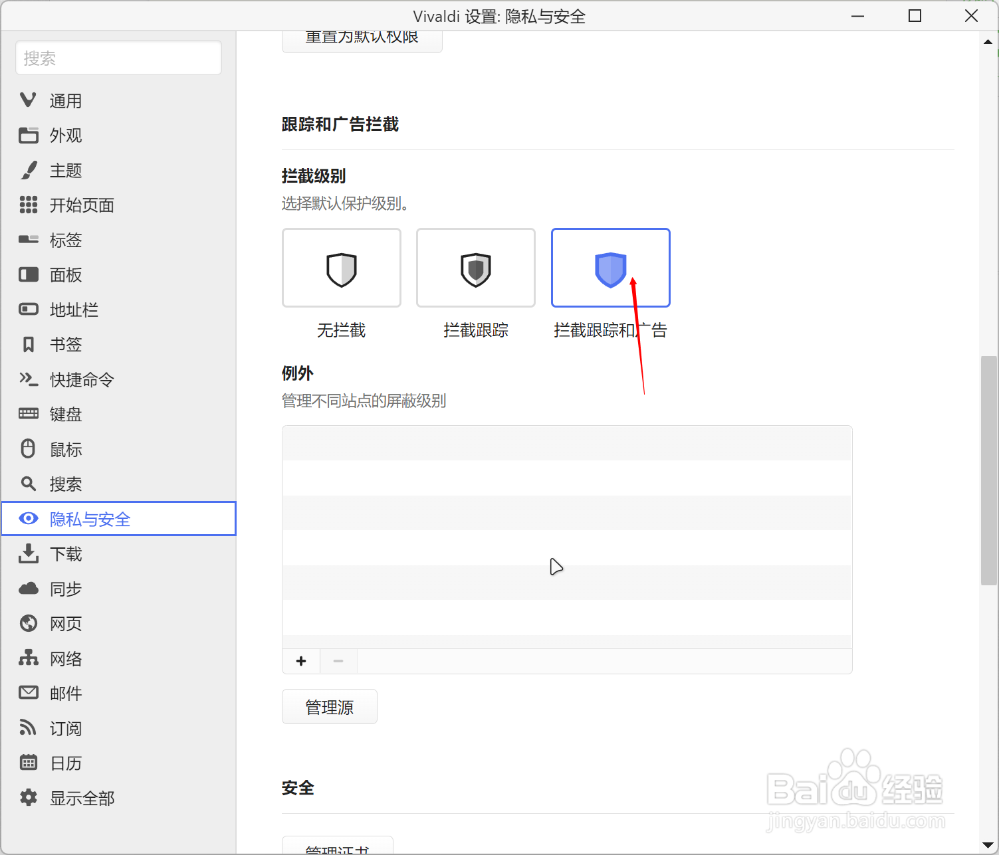Image resolution: width=999 pixels, height=855 pixels.
Task: Click 显示全部 to show all settings
Action: (81, 797)
